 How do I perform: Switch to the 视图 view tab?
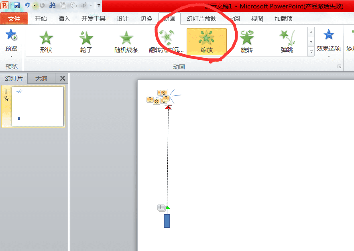click(x=257, y=19)
